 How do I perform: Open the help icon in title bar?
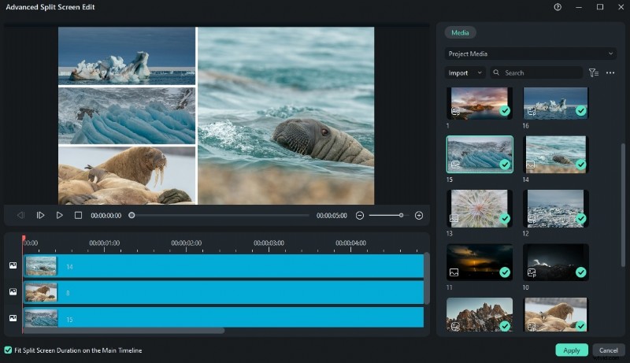click(558, 7)
